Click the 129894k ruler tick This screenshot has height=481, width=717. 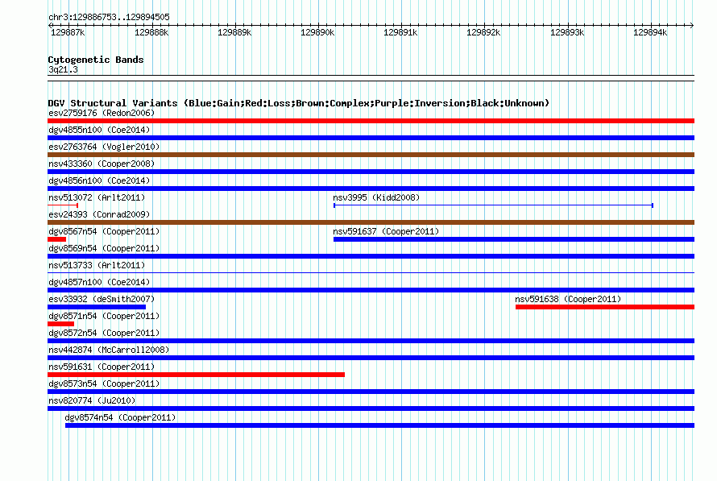[x=650, y=32]
